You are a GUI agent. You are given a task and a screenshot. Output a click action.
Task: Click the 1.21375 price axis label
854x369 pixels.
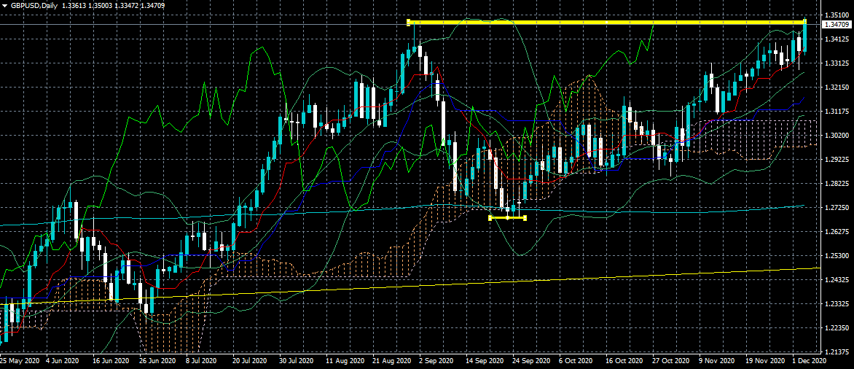(837, 351)
